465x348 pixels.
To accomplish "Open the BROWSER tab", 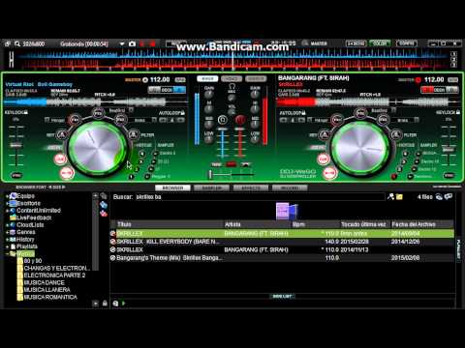I will (172, 188).
